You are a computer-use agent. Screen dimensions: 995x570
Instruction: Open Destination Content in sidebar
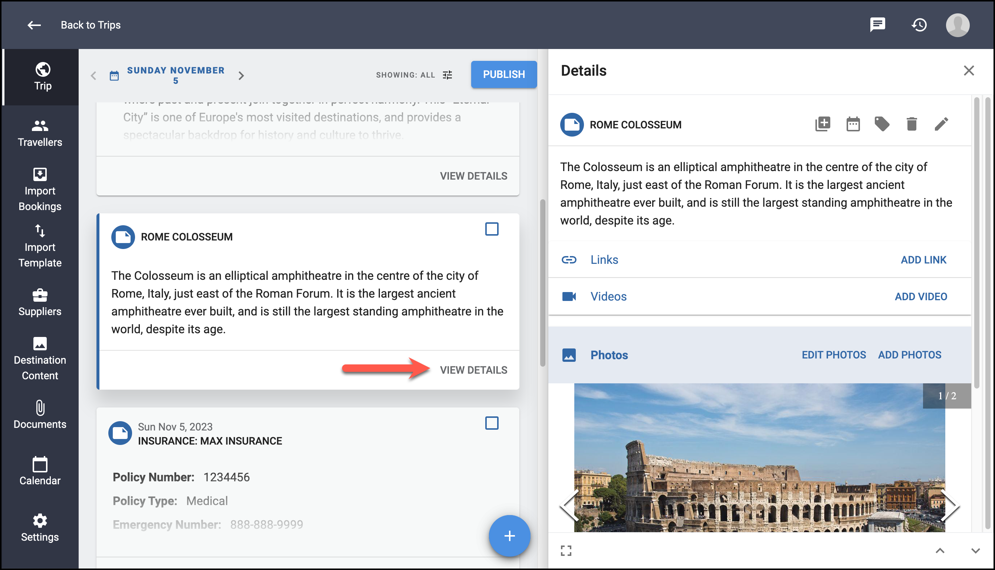point(40,358)
